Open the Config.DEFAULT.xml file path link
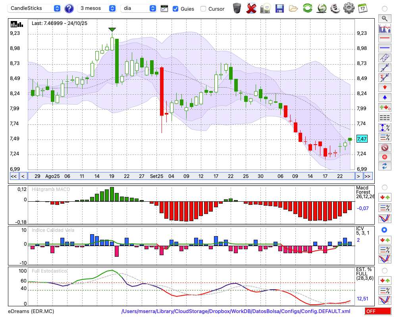The width and height of the screenshot is (397, 317). [x=236, y=311]
